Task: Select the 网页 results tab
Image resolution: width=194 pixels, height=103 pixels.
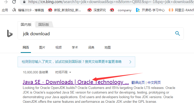Action: coord(26,48)
